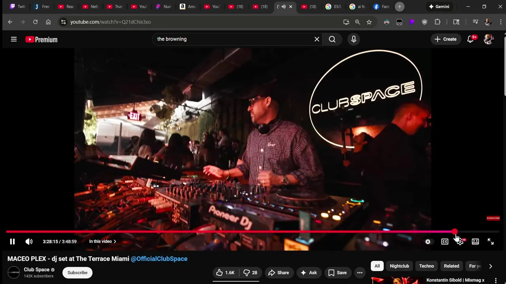
Task: Subscribe to Club Space channel
Action: (x=77, y=273)
